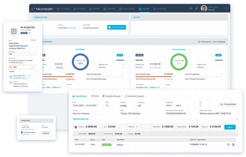Screen dimensions: 246x157
Task: Click the HCPCS code E0466
Action: (x=123, y=106)
